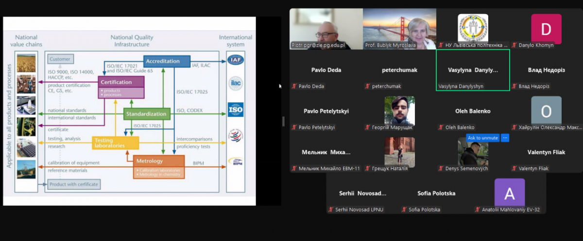Click the ISO logo on the slide
This screenshot has height=241, width=583.
tap(236, 110)
